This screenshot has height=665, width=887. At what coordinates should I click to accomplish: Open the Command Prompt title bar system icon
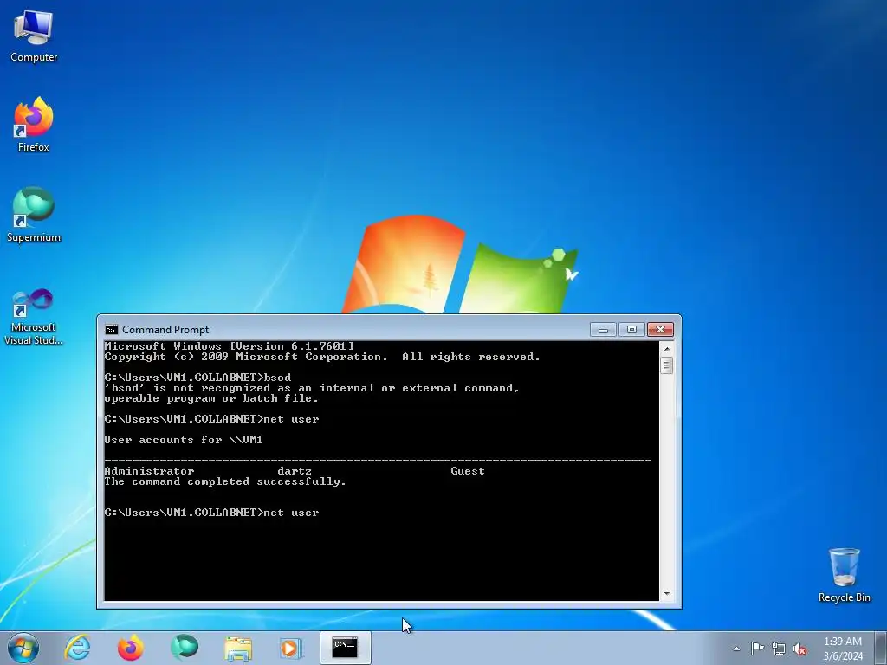point(112,330)
